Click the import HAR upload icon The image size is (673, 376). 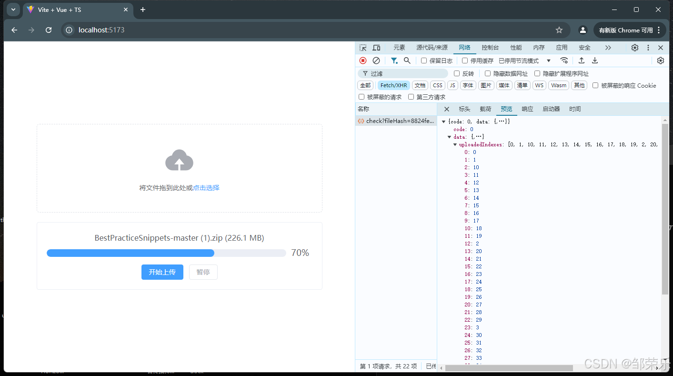[x=582, y=61]
